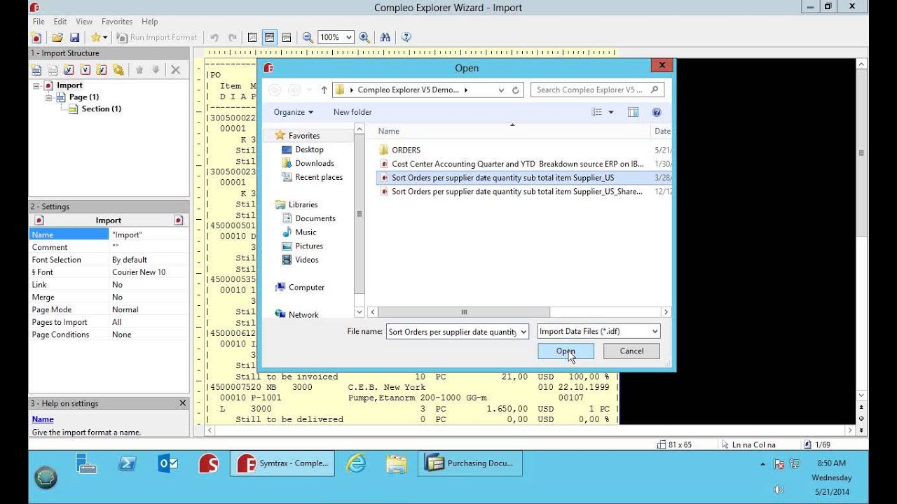897x504 pixels.
Task: Open the Help menu
Action: 149,22
